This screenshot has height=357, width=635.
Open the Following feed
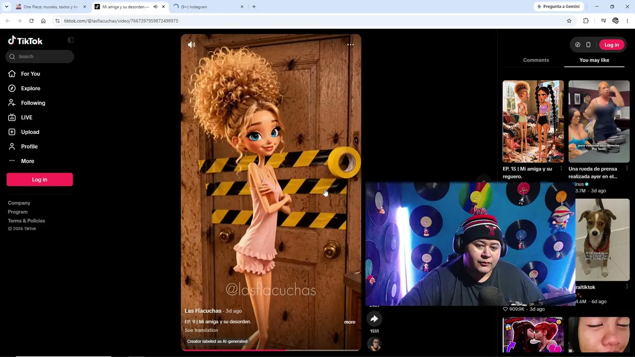click(33, 103)
